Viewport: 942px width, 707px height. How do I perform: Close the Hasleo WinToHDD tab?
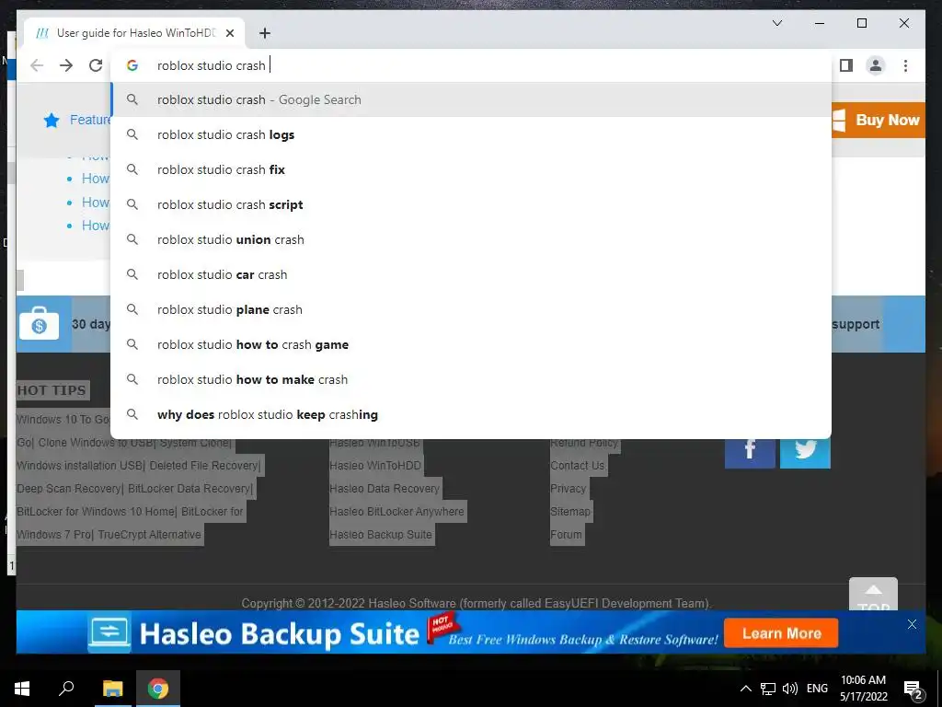pyautogui.click(x=230, y=33)
